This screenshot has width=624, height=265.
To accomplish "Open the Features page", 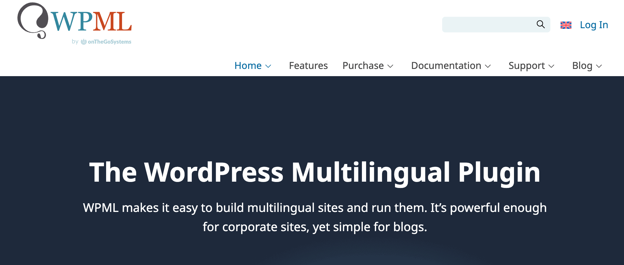I will (308, 66).
